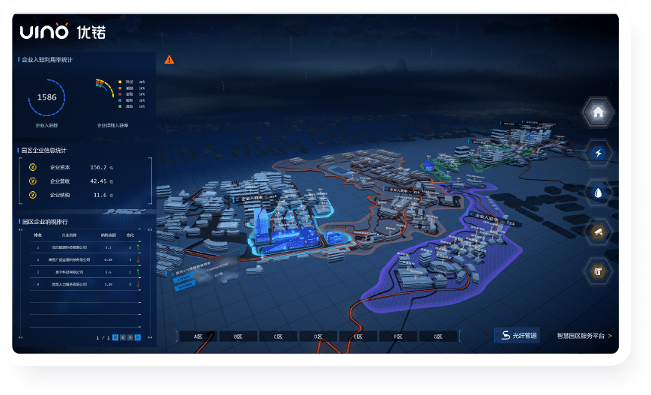Switch to the D区 zone tab
651x395 pixels.
(318, 337)
